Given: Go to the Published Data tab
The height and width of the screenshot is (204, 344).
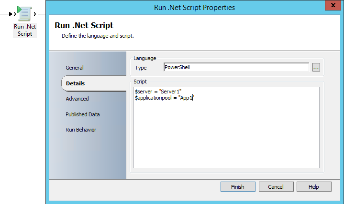Looking at the screenshot, I should [82, 114].
